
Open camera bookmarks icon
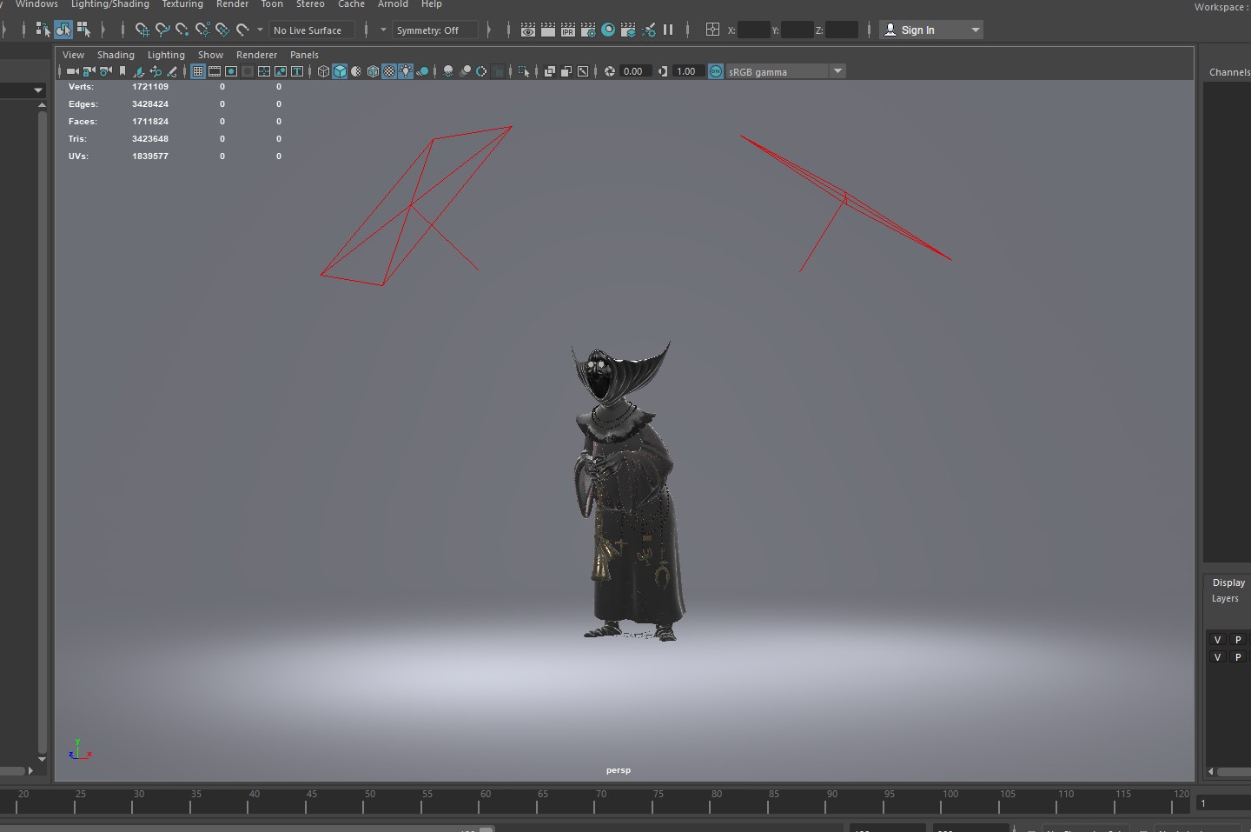pos(122,71)
